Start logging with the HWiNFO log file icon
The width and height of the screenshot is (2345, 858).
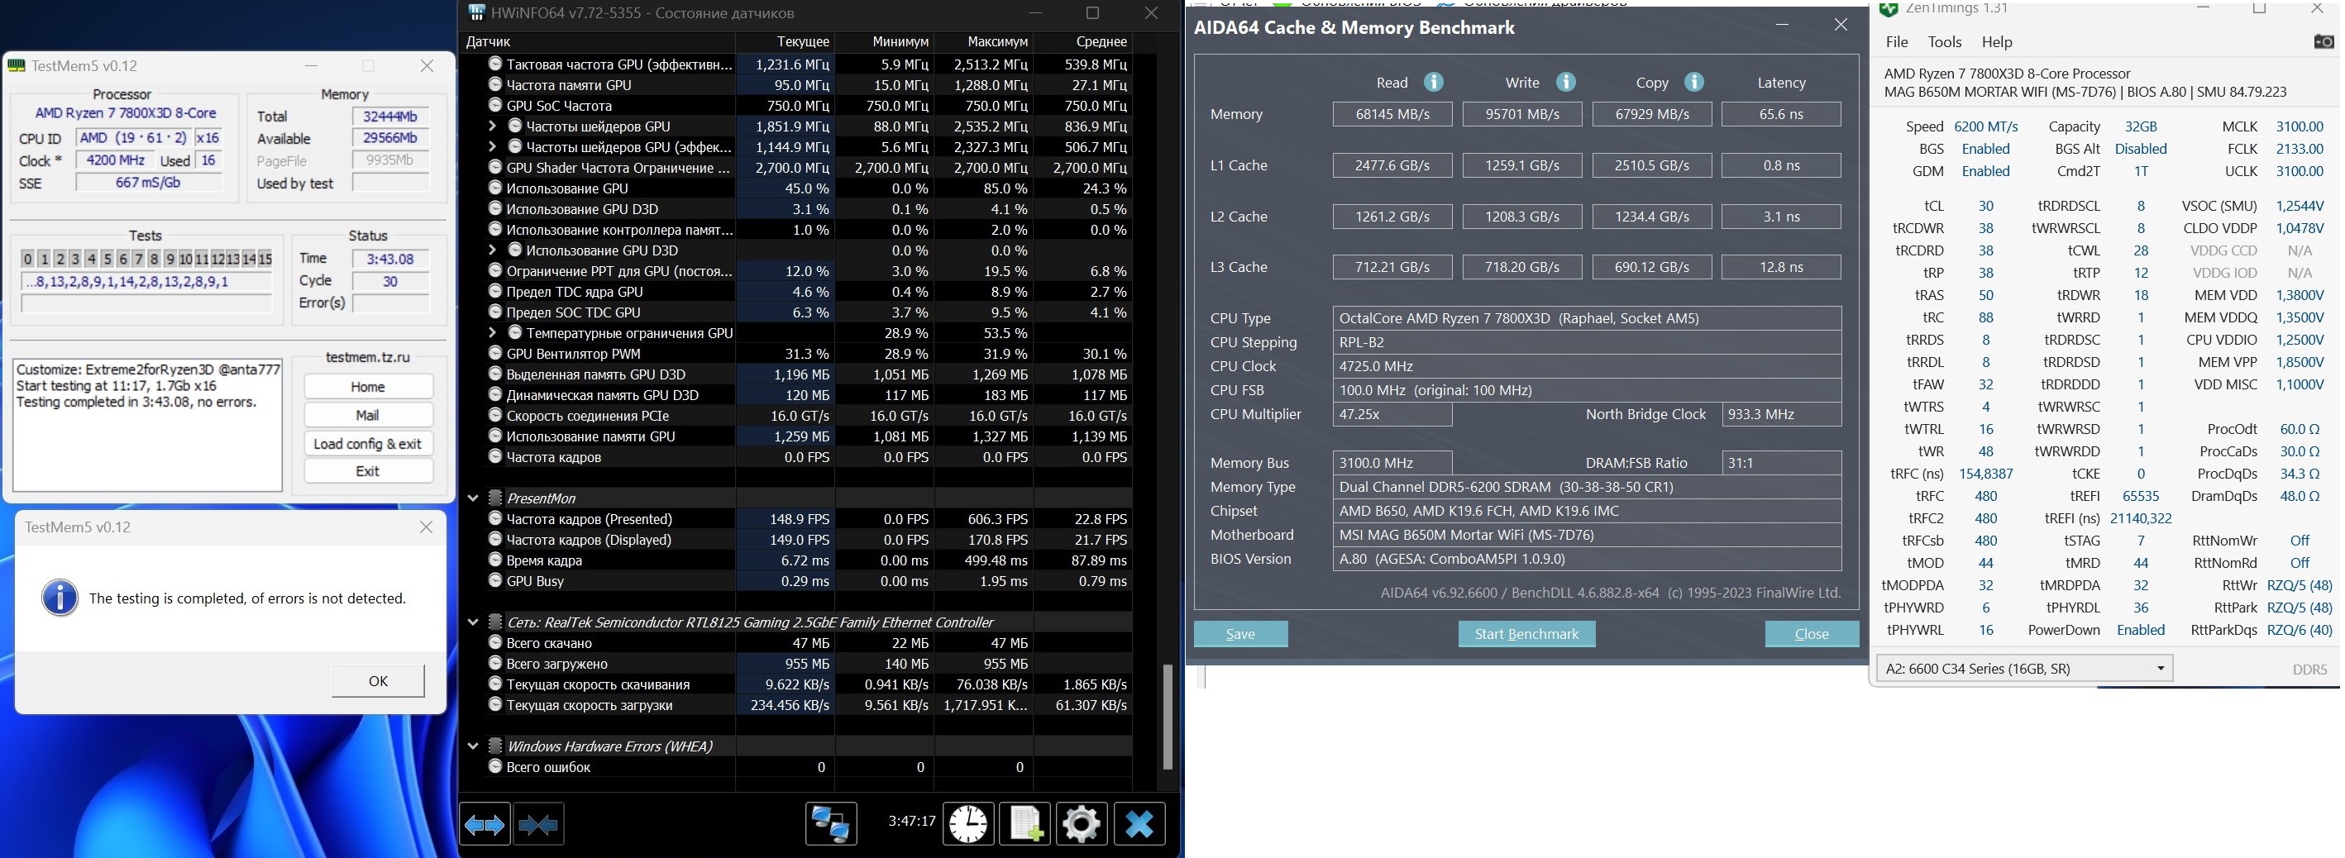pyautogui.click(x=1025, y=824)
